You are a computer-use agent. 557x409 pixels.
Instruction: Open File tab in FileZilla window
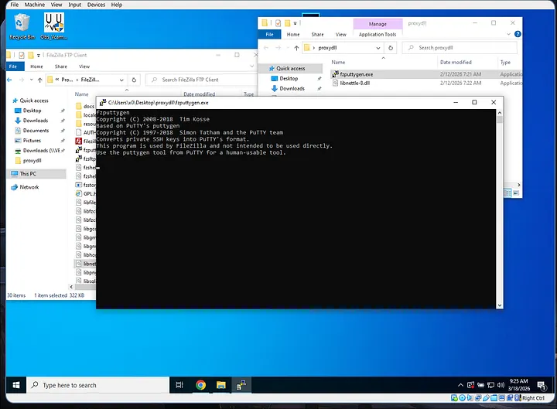[13, 66]
